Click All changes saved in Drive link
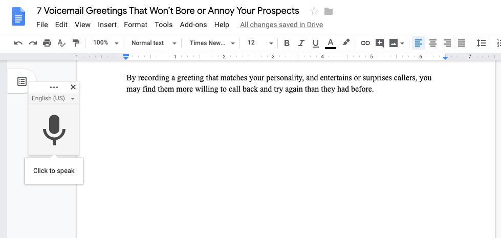501x238 pixels. point(281,25)
